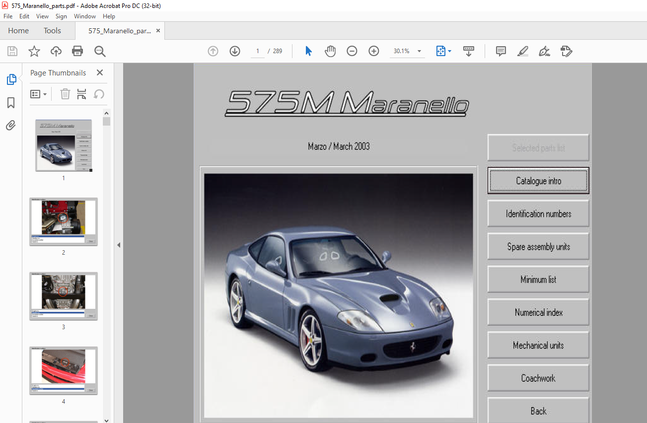Click the Selected parts list button
The image size is (647, 423).
(x=538, y=147)
